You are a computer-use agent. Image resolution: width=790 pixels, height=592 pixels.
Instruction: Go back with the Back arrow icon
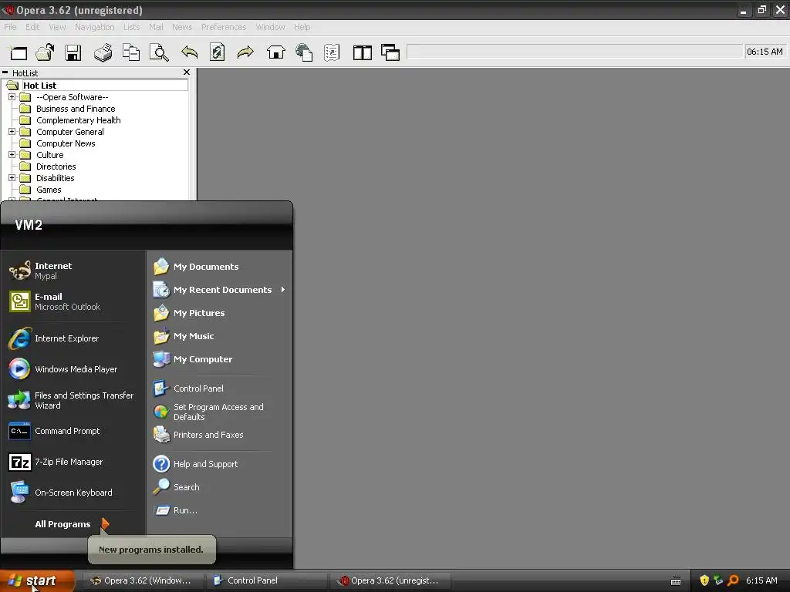(x=190, y=52)
